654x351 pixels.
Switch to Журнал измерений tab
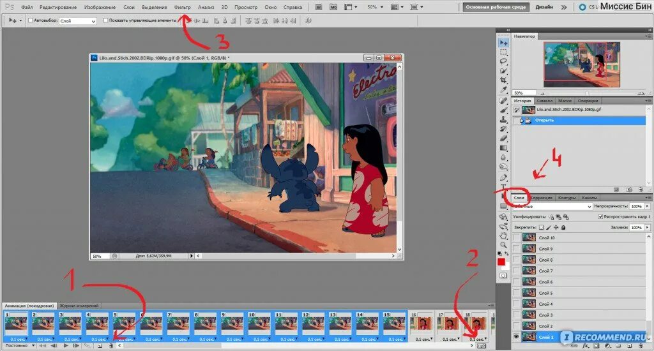tap(79, 306)
